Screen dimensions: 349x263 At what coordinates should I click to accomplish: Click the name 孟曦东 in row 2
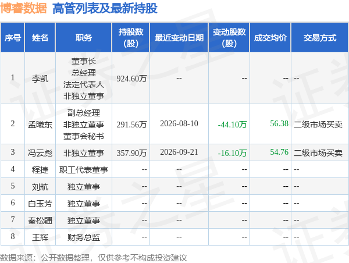(x=40, y=125)
